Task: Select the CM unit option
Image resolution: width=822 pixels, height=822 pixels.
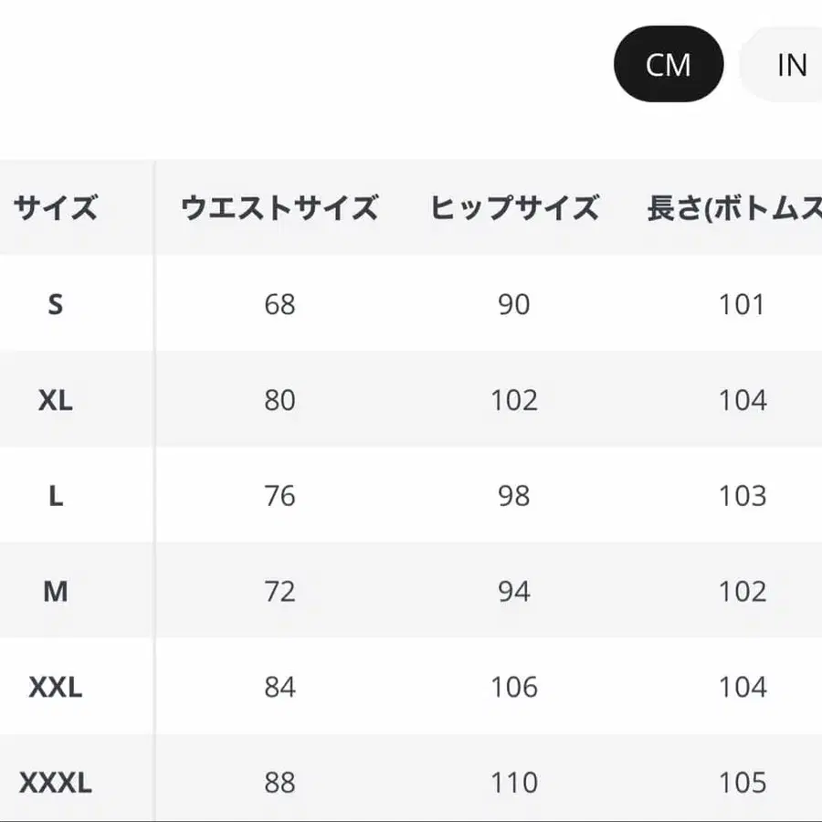Action: pos(669,64)
